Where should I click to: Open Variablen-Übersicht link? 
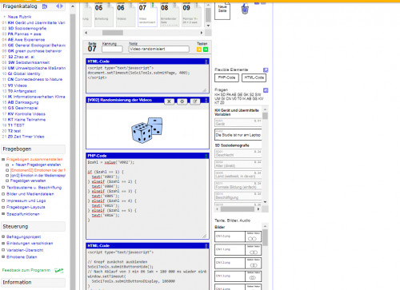pyautogui.click(x=25, y=250)
